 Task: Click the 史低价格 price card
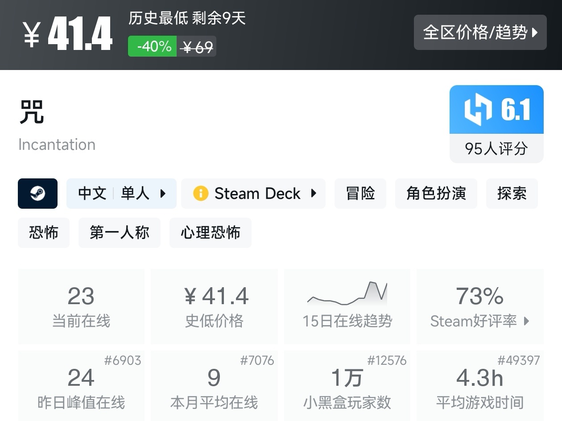tap(214, 306)
